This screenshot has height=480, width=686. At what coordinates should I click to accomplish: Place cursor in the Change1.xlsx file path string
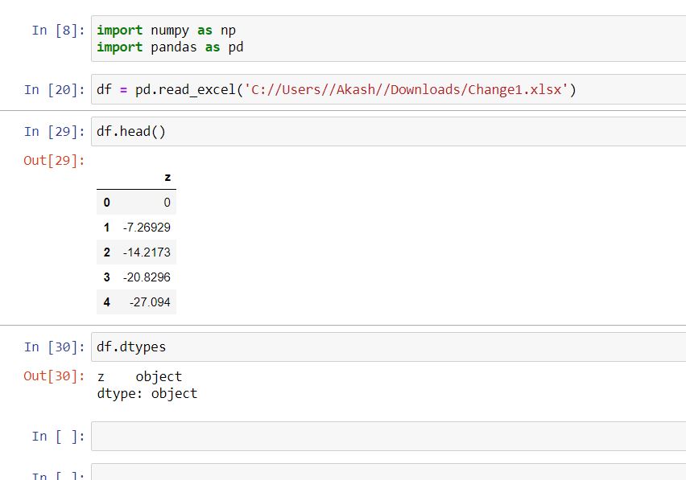click(406, 89)
